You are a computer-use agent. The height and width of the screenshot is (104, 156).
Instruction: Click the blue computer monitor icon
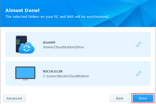coord(25,74)
